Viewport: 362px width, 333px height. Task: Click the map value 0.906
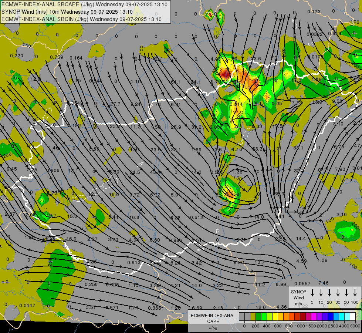[53, 171]
